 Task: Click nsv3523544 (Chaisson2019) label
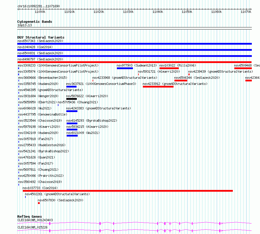[40, 121]
